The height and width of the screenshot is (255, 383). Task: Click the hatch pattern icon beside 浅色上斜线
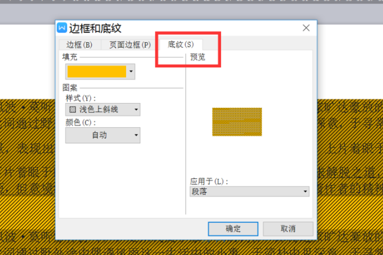(72, 110)
